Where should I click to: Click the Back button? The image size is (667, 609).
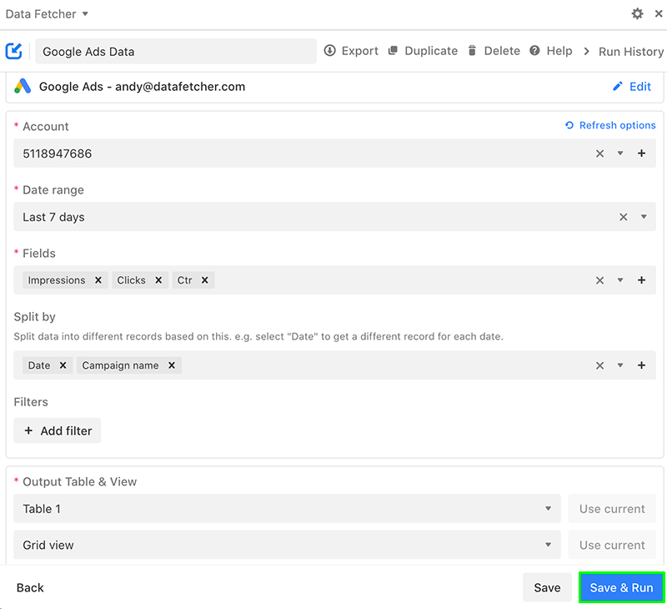30,587
